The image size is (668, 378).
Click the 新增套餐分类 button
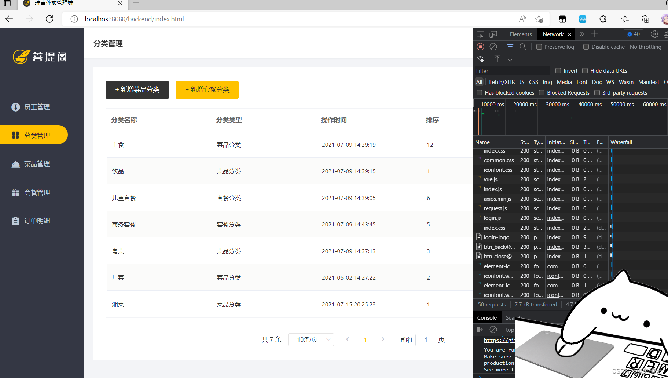coord(207,90)
